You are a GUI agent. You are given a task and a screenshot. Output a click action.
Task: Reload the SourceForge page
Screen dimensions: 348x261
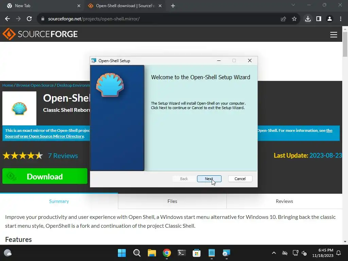pyautogui.click(x=29, y=19)
